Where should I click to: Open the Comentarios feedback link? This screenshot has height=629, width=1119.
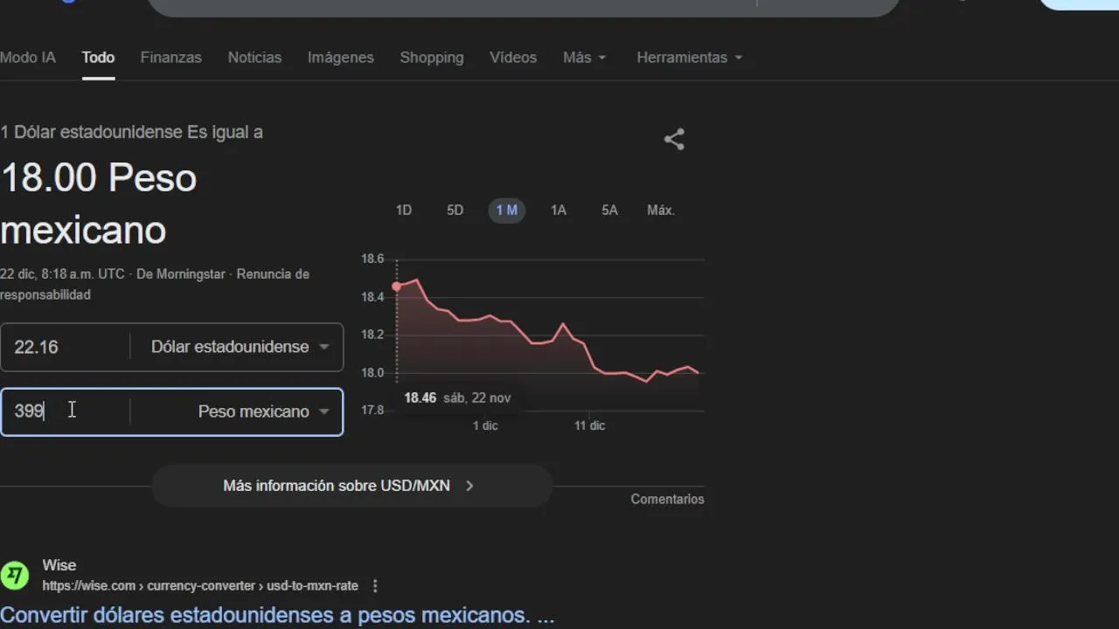point(667,499)
